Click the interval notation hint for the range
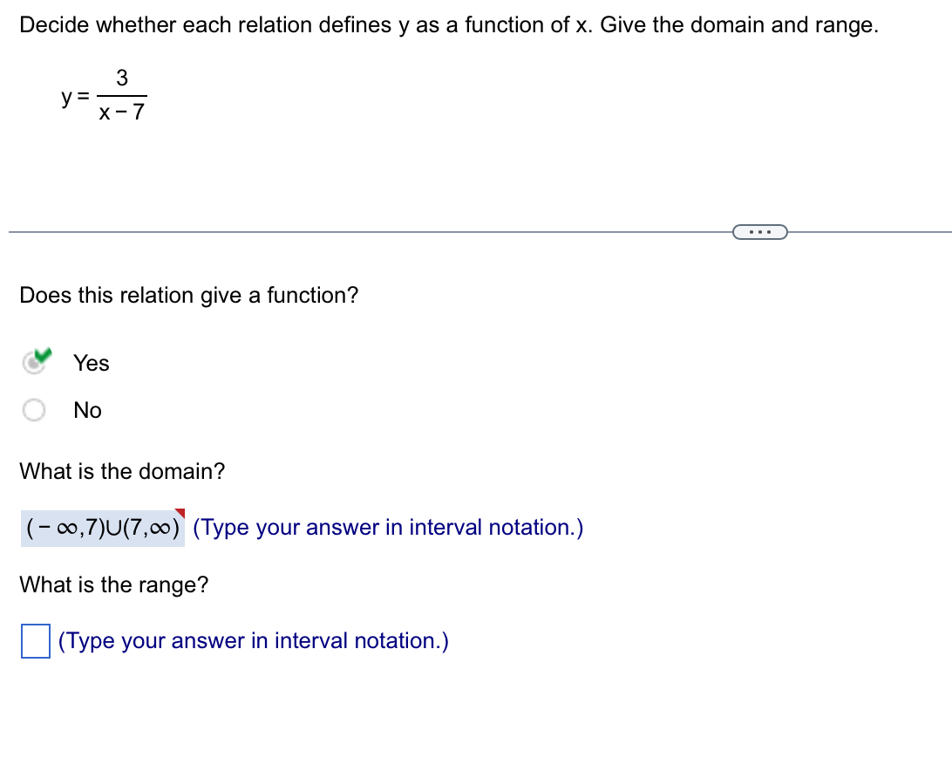The image size is (952, 772). click(x=252, y=640)
